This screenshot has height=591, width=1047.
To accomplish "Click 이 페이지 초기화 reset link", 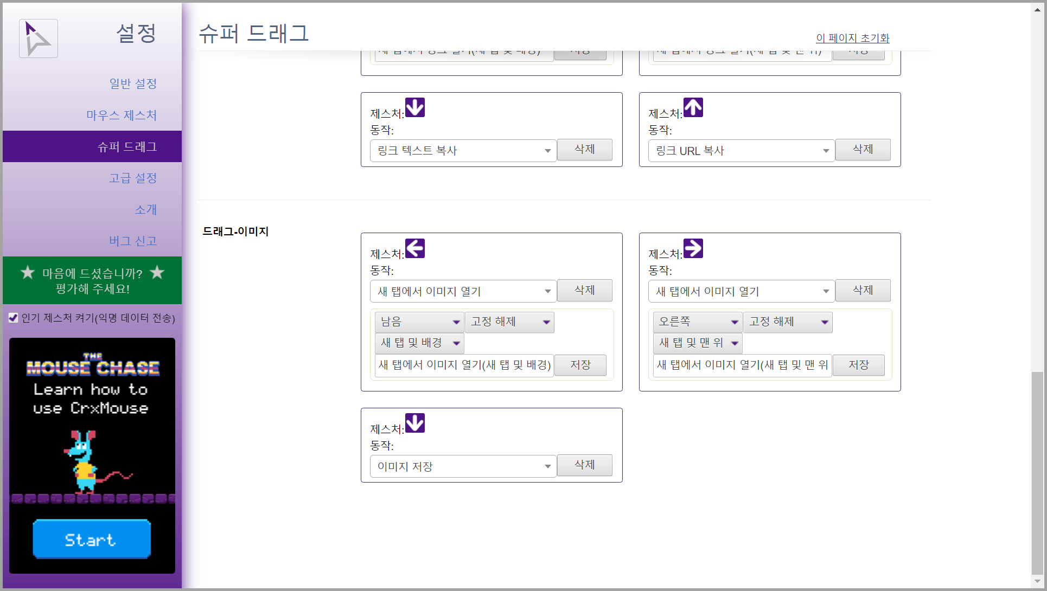I will click(x=853, y=38).
